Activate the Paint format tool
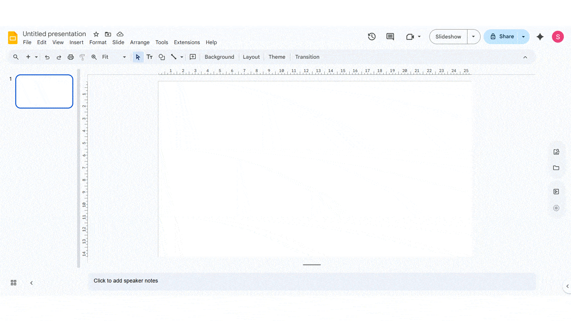This screenshot has width=571, height=321. 82,57
